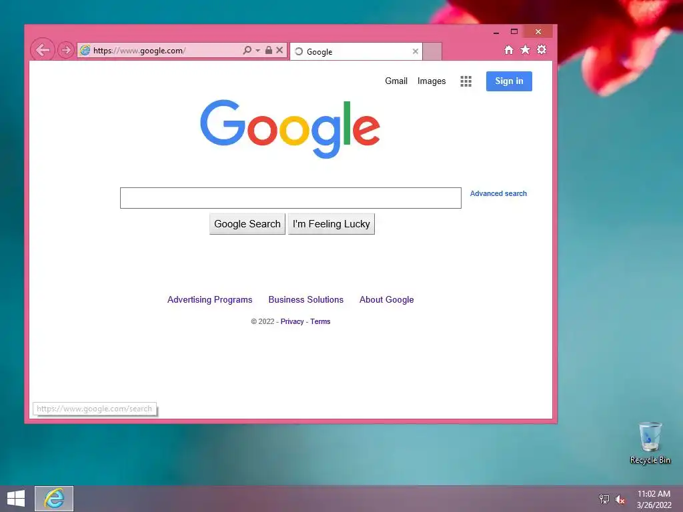
Task: Open the Terms link
Action: (320, 321)
